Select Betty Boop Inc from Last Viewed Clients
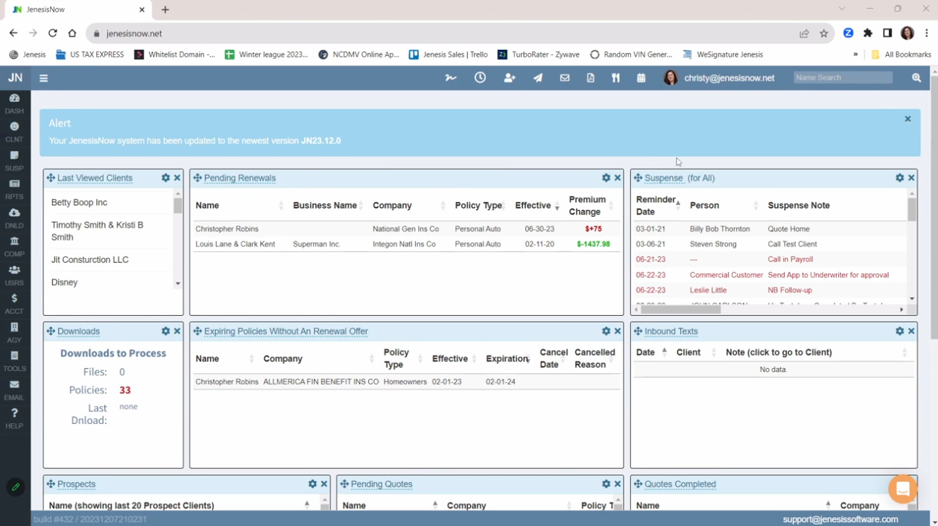 (79, 203)
